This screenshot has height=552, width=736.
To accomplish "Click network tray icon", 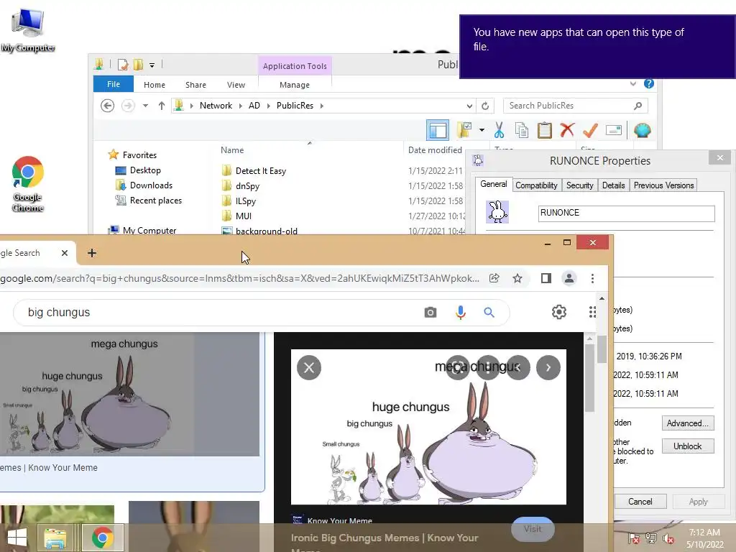I will tap(650, 538).
